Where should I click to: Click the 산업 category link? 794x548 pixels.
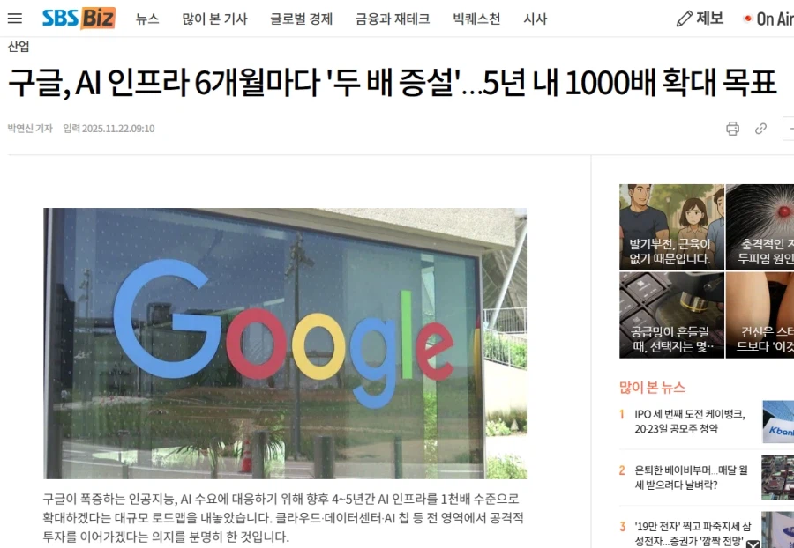19,47
